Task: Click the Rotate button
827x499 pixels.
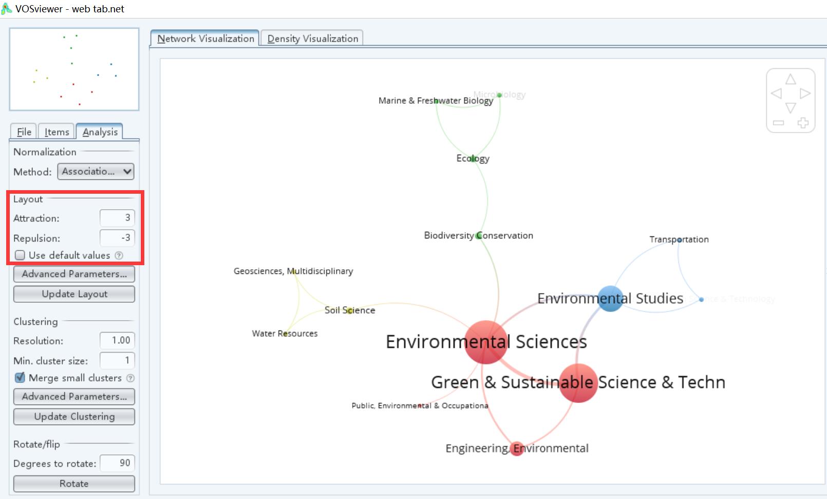Action: (73, 484)
